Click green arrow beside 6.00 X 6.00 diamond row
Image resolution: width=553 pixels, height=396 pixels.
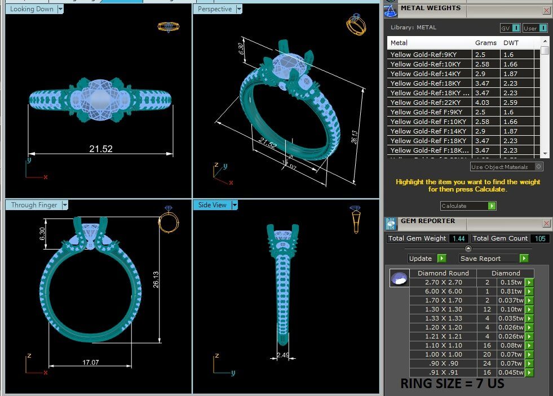[x=529, y=292]
